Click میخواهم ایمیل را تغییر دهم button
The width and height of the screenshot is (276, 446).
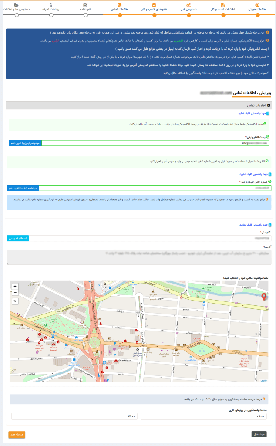(x=25, y=143)
